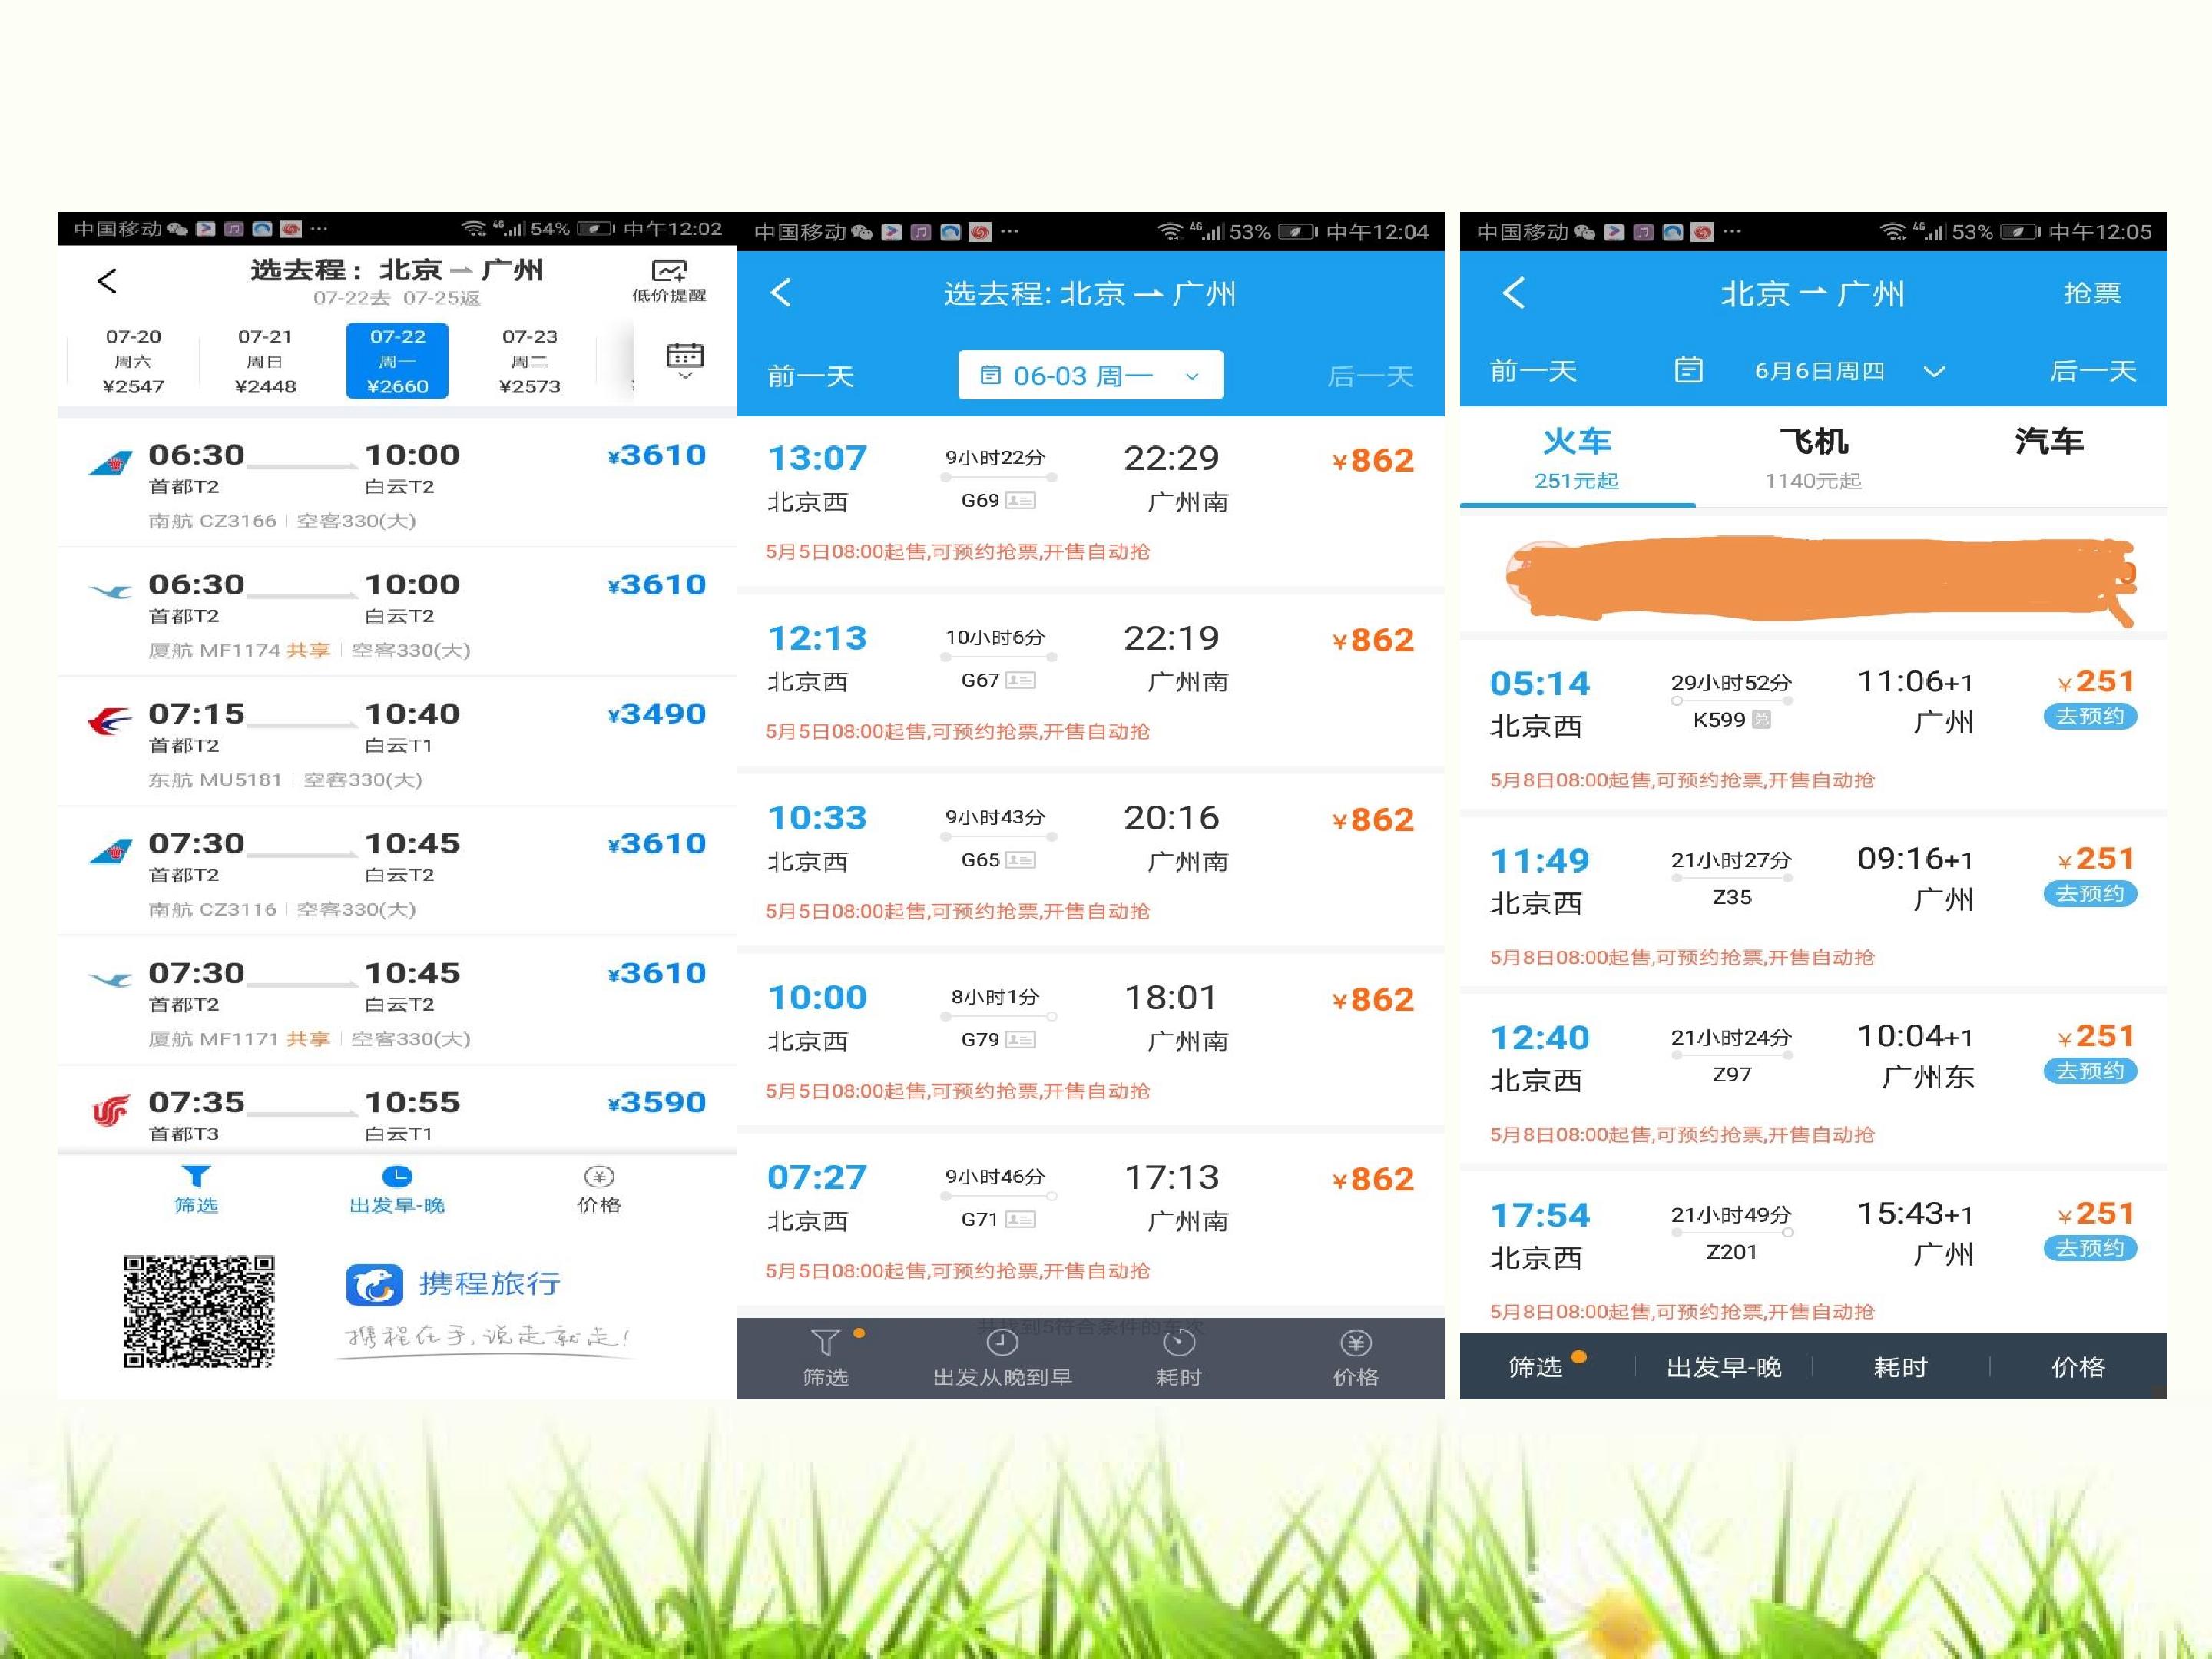Expand the 06-03 周一 date dropdown
Screen dimensions: 2212x1659
(x=1090, y=375)
